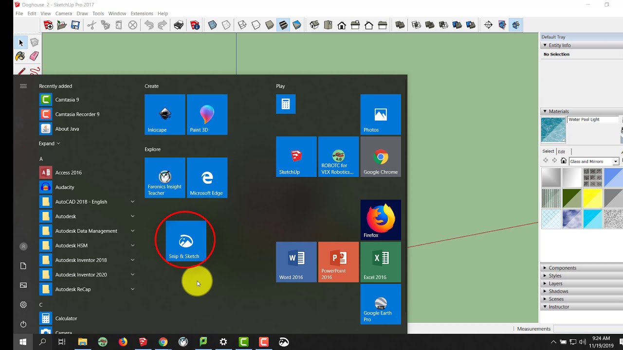Open the File menu
Viewport: 623px width, 350px height.
click(19, 14)
